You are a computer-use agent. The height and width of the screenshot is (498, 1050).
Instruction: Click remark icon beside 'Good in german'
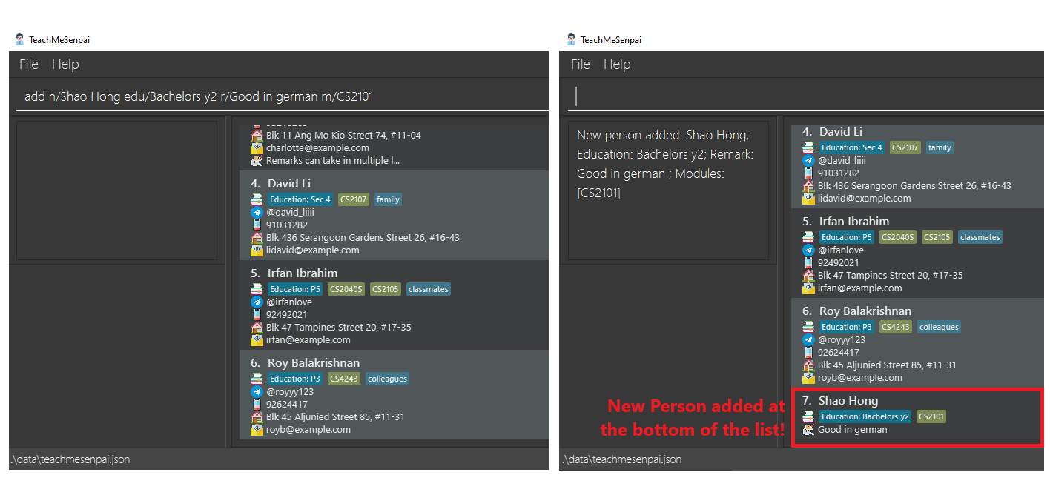tap(808, 429)
